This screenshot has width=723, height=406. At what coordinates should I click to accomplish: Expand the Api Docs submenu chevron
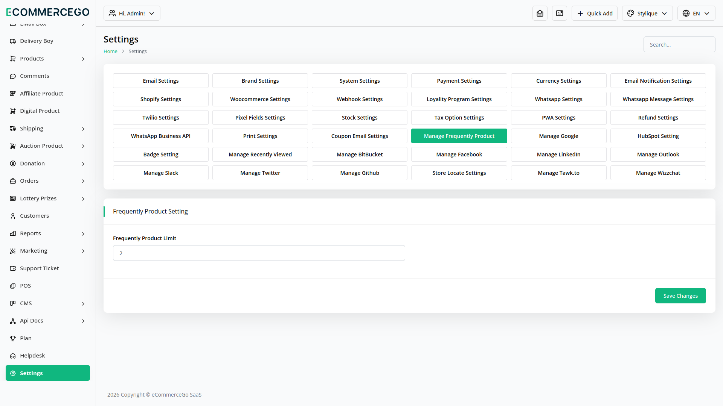click(83, 321)
